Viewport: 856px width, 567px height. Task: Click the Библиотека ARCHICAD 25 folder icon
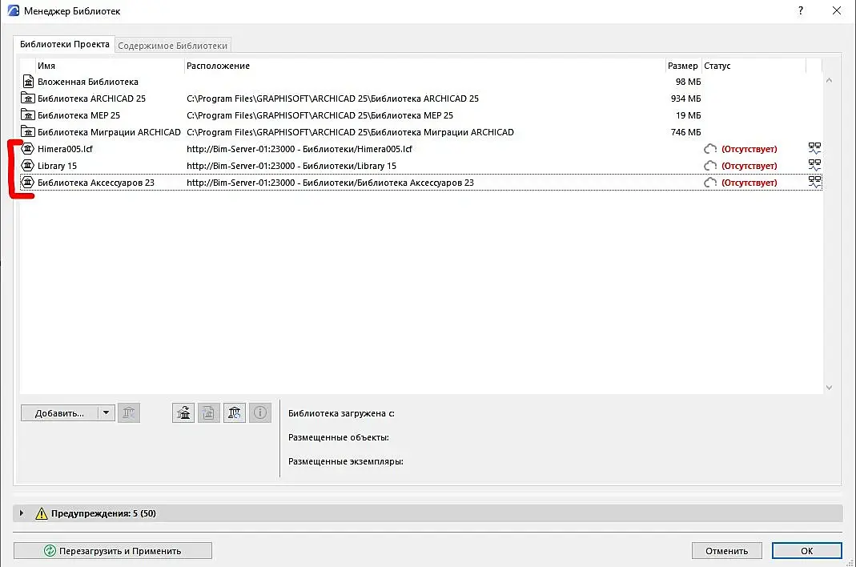pyautogui.click(x=28, y=99)
